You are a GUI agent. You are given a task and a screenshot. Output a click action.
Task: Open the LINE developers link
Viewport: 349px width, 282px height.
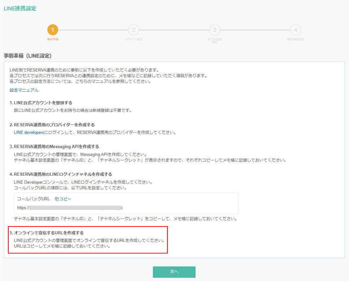point(29,133)
